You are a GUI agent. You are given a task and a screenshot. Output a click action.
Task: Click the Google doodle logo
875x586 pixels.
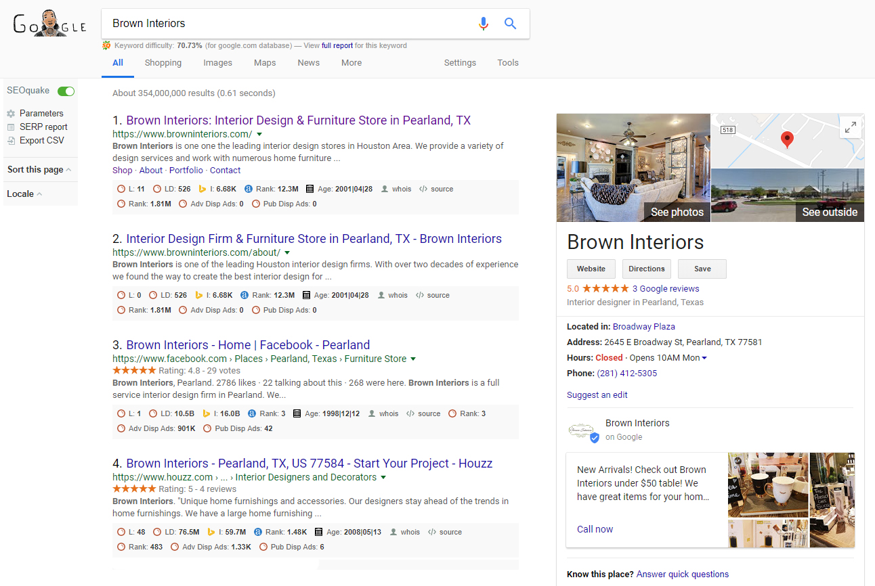(49, 24)
